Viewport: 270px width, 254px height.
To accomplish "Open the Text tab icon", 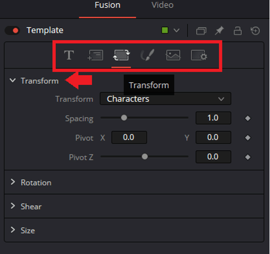I will 69,55.
